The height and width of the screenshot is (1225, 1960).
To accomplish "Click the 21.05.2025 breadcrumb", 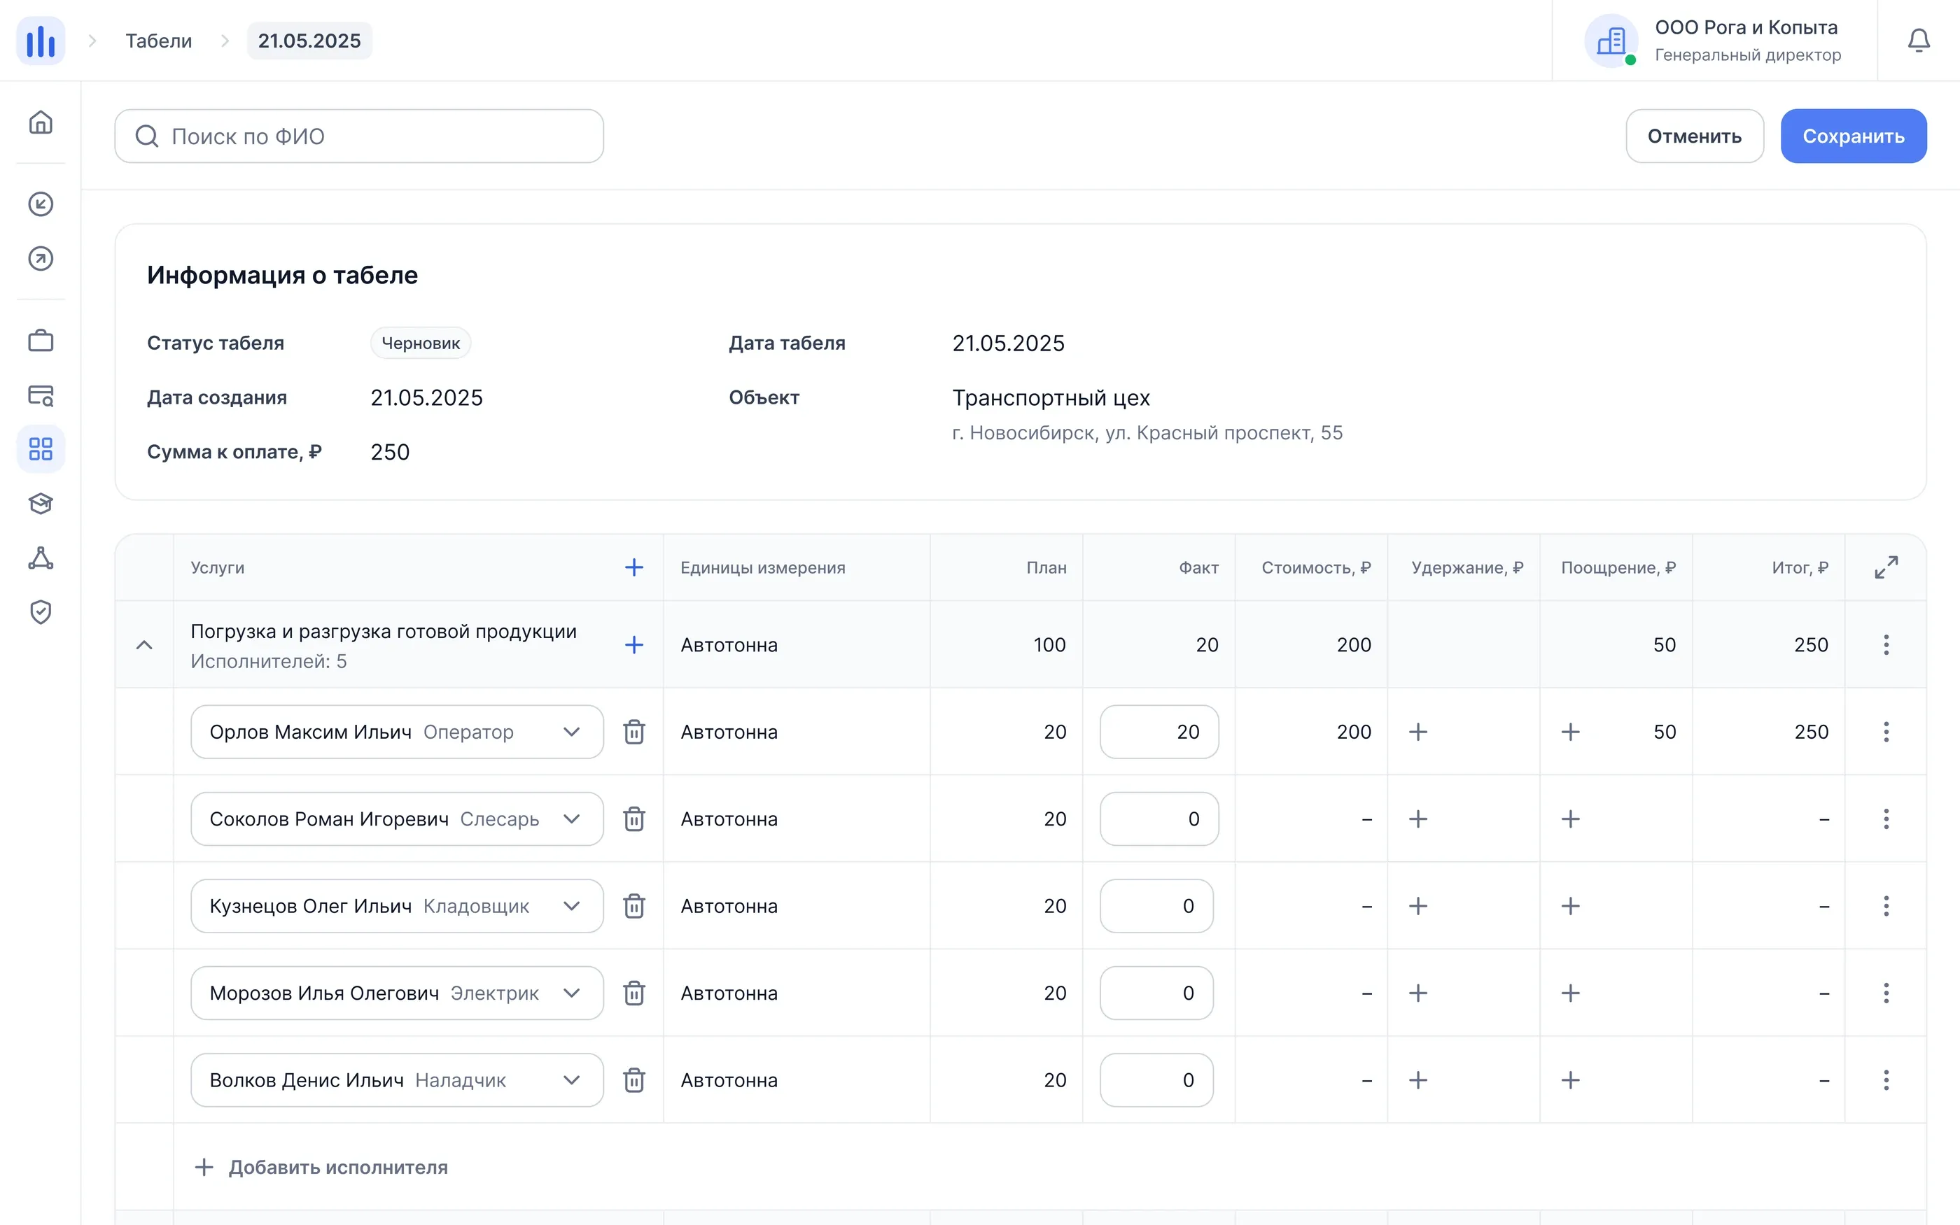I will click(309, 41).
